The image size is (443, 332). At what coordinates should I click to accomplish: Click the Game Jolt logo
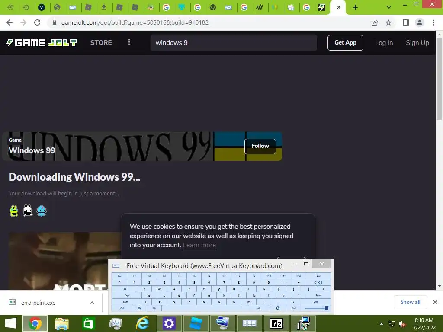coord(42,43)
